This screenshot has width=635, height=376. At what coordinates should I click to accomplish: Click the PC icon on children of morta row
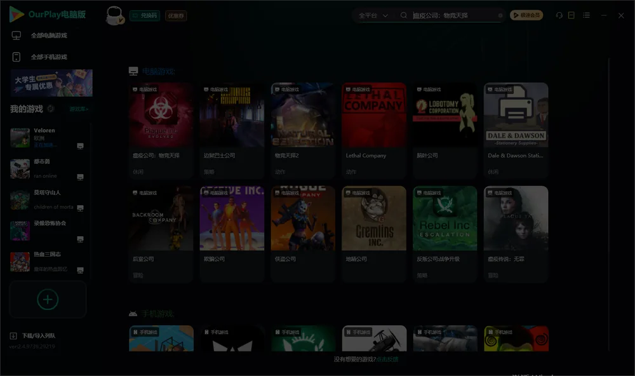80,208
